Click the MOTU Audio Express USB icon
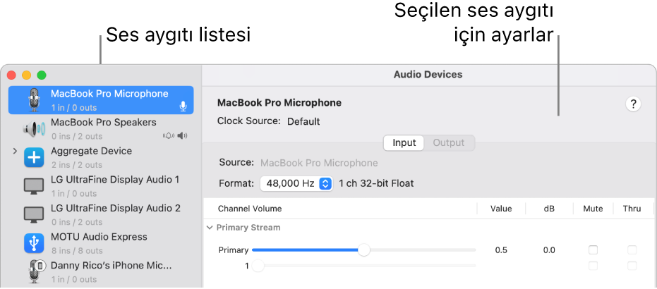Screen dimensions: 657x289 [x=34, y=243]
